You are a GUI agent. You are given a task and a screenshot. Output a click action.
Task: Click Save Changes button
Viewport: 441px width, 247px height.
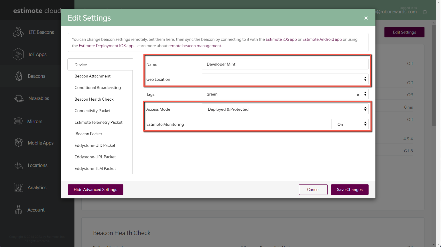350,190
